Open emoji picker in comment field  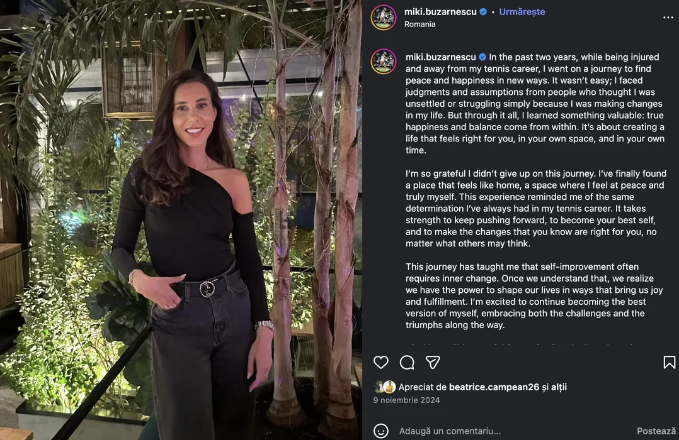coord(381,431)
